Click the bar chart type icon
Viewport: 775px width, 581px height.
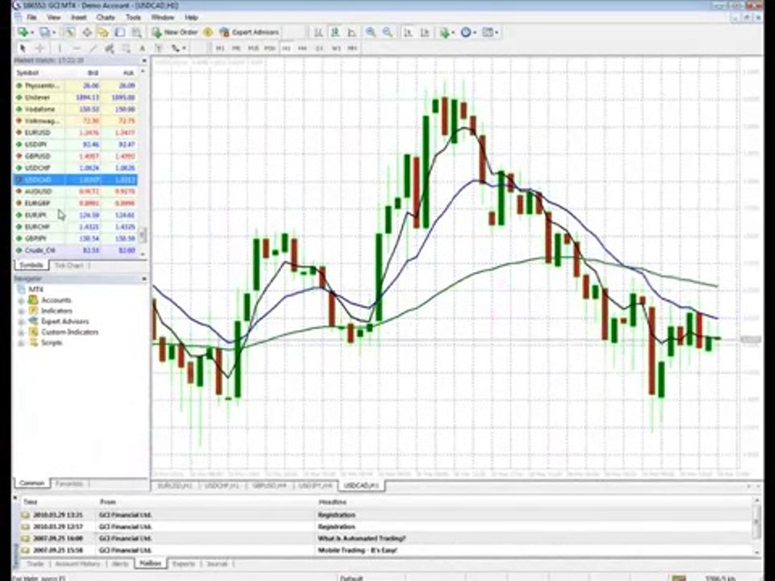click(x=318, y=32)
